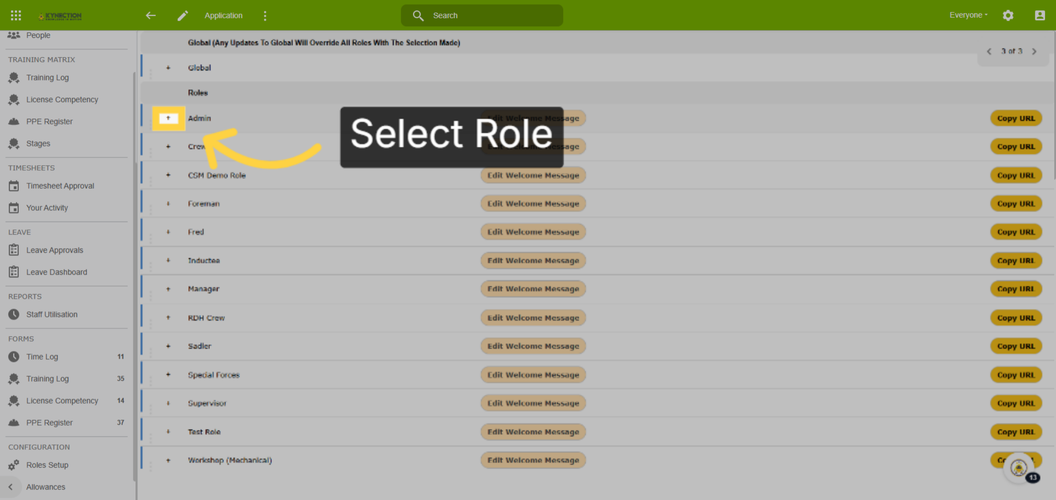
Task: Expand the Special Forces role row
Action: (x=168, y=375)
